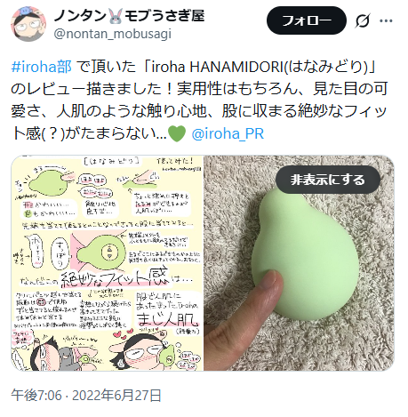Open the @iroha_PR mention link
The image size is (408, 417).
pos(228,133)
